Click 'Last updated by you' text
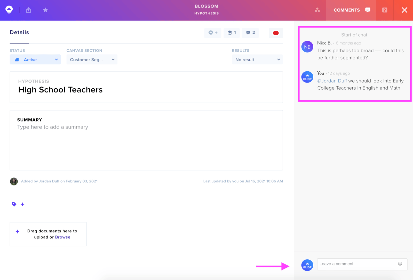Viewport: 413px width, 280px height. pos(243,181)
